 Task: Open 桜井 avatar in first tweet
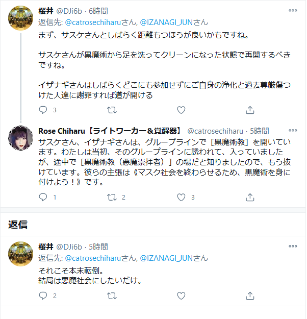(21, 18)
